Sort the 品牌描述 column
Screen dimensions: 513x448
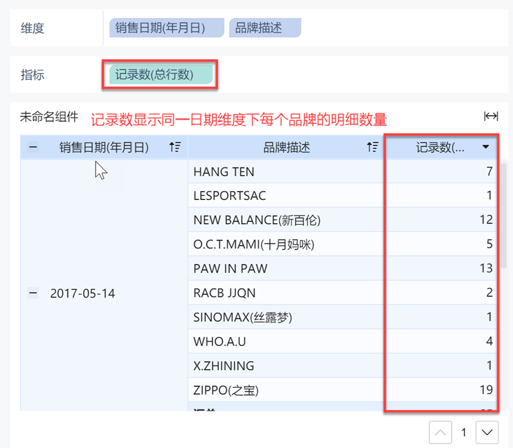(x=373, y=147)
